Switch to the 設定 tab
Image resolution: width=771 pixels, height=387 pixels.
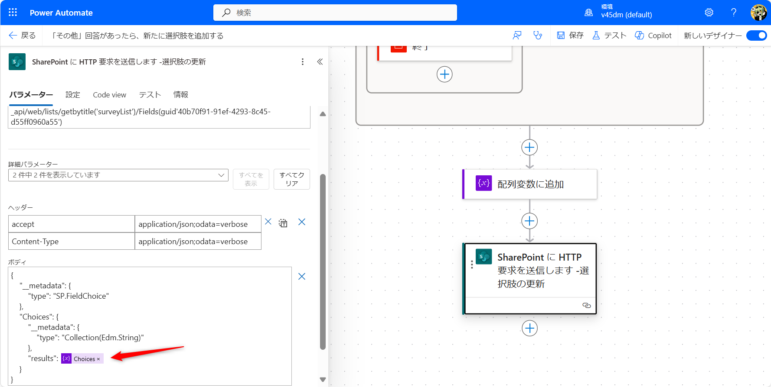pos(73,95)
